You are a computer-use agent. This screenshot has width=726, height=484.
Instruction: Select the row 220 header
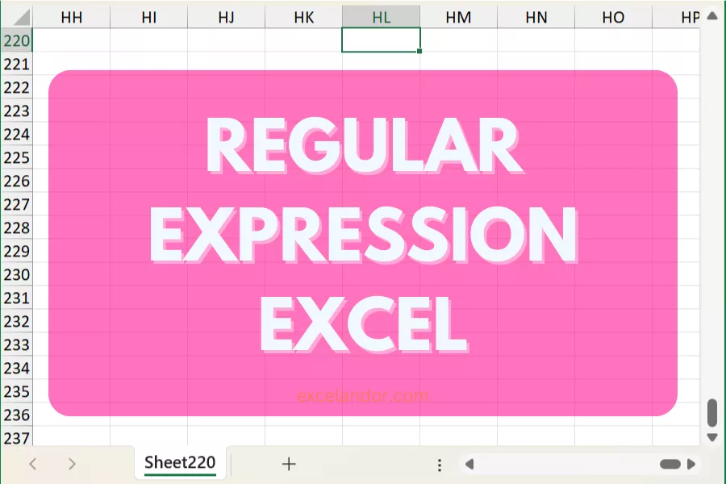pos(15,40)
